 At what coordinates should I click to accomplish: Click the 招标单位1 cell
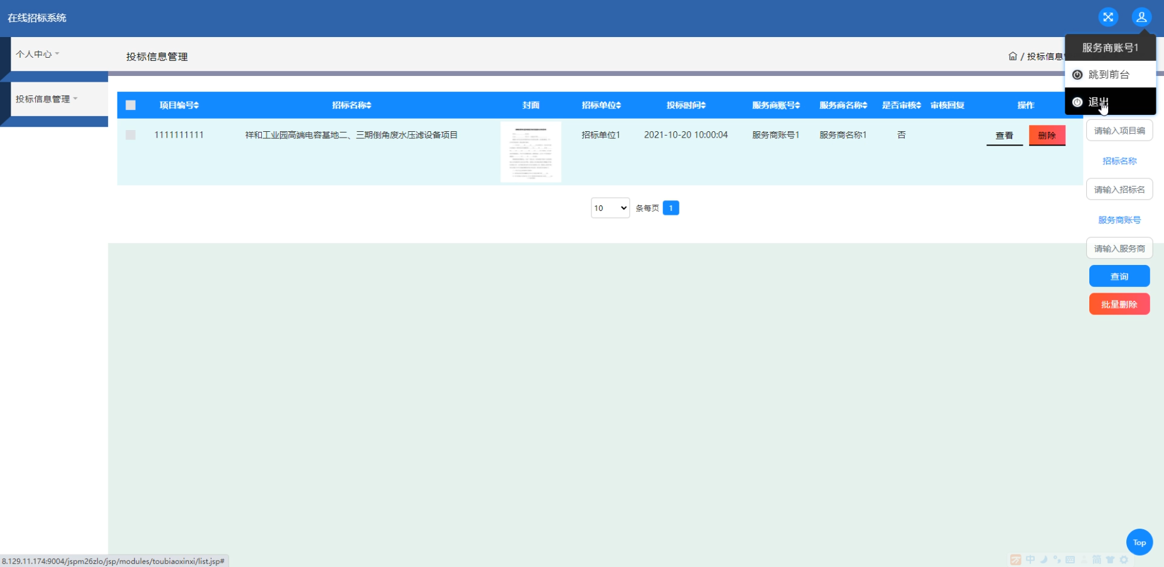601,135
